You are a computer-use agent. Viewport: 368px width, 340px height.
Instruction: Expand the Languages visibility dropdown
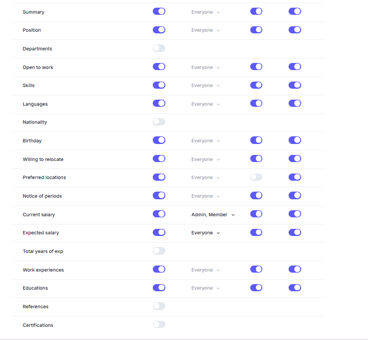(205, 104)
